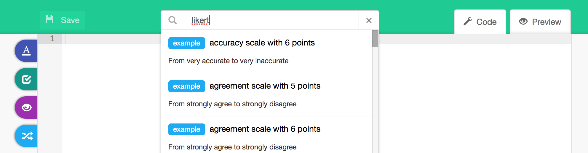Click the results dropdown scrollbar thumb
588x153 pixels.
(x=375, y=38)
